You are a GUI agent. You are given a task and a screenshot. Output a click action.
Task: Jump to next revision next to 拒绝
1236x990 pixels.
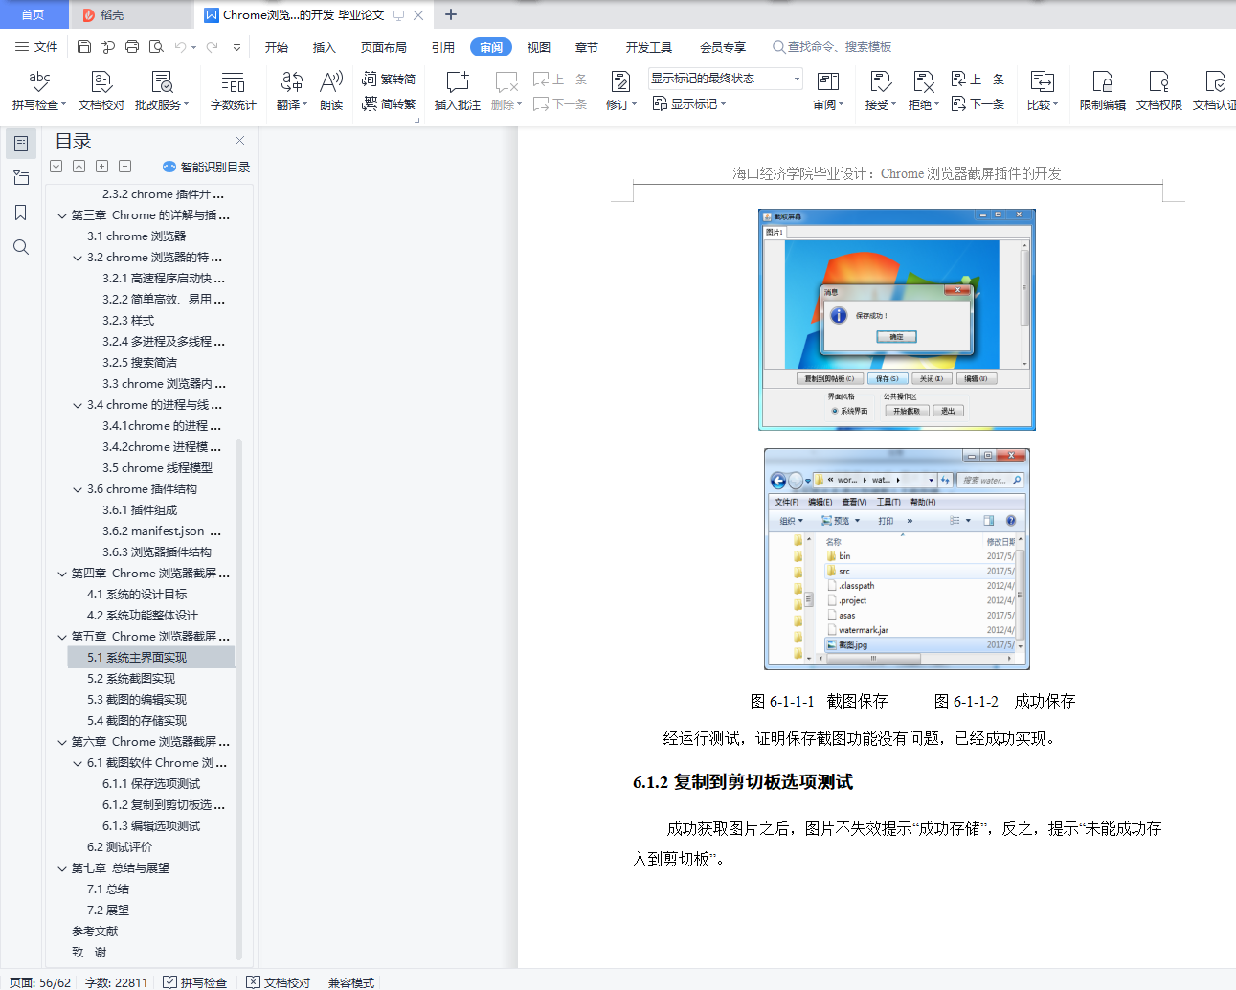pos(978,103)
